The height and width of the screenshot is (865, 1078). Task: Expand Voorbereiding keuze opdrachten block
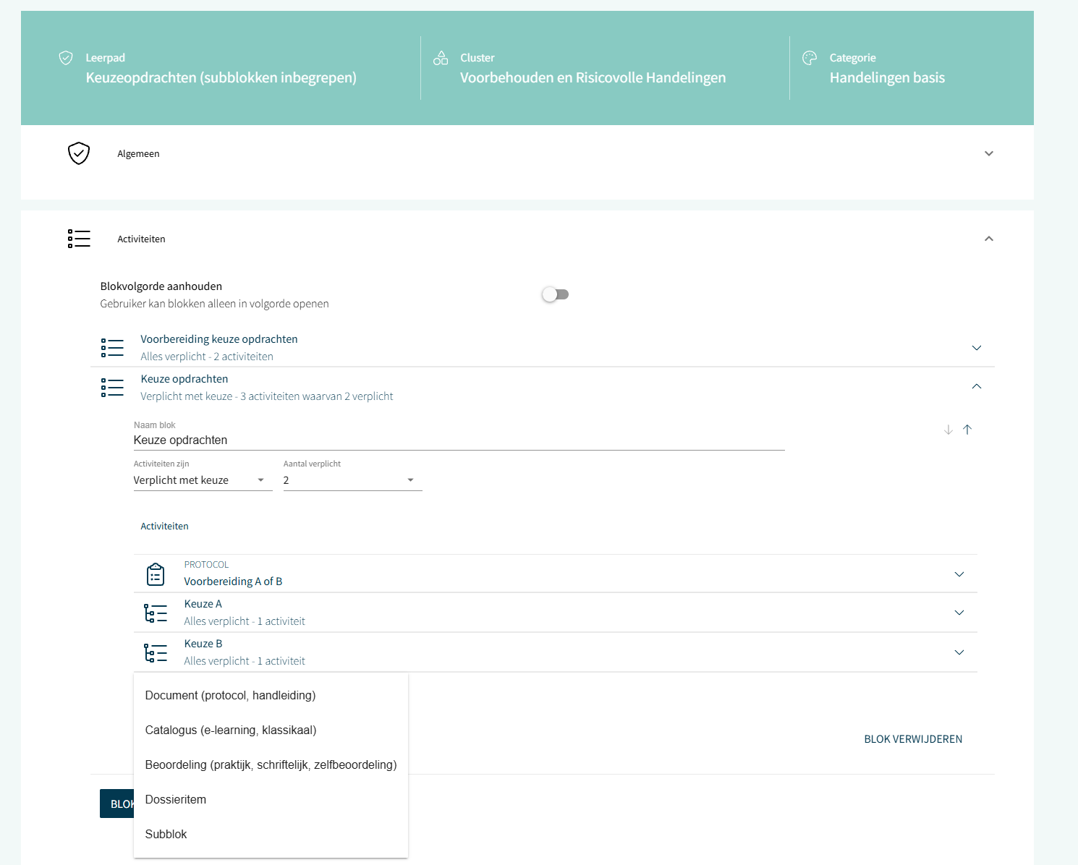click(977, 348)
